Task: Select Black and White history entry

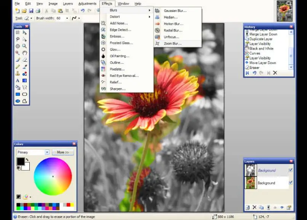Action: pyautogui.click(x=261, y=49)
